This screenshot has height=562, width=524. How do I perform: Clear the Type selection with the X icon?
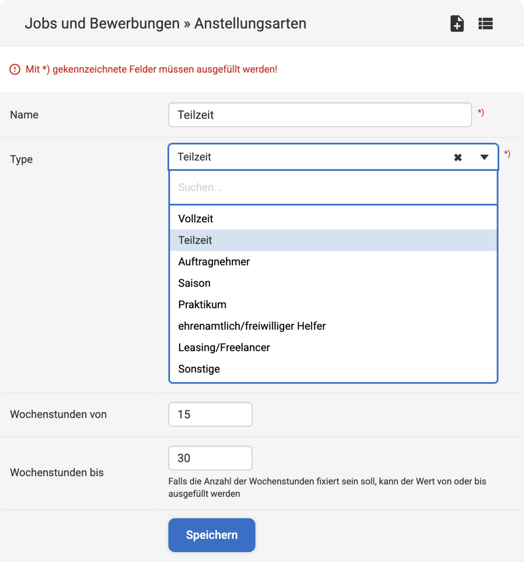pyautogui.click(x=458, y=157)
